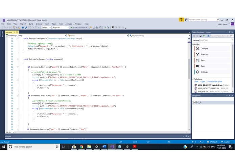The height and width of the screenshot is (167, 235).
Task: Click the yellow notifications filter flag icon
Action: click(x=181, y=20)
